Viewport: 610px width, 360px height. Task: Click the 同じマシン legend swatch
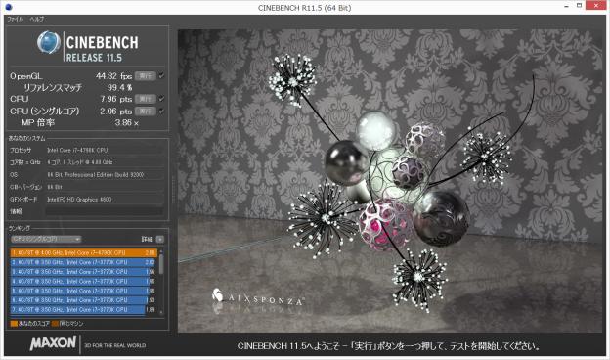pos(55,324)
